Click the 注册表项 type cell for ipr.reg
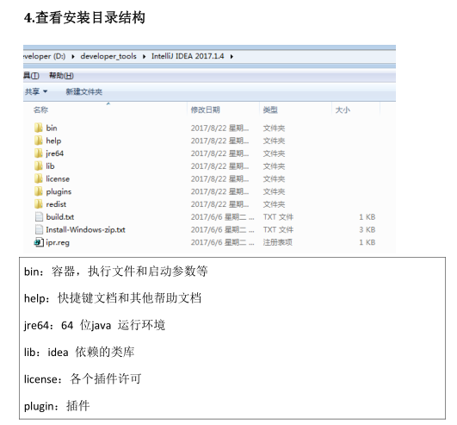The image size is (457, 425). click(x=277, y=242)
